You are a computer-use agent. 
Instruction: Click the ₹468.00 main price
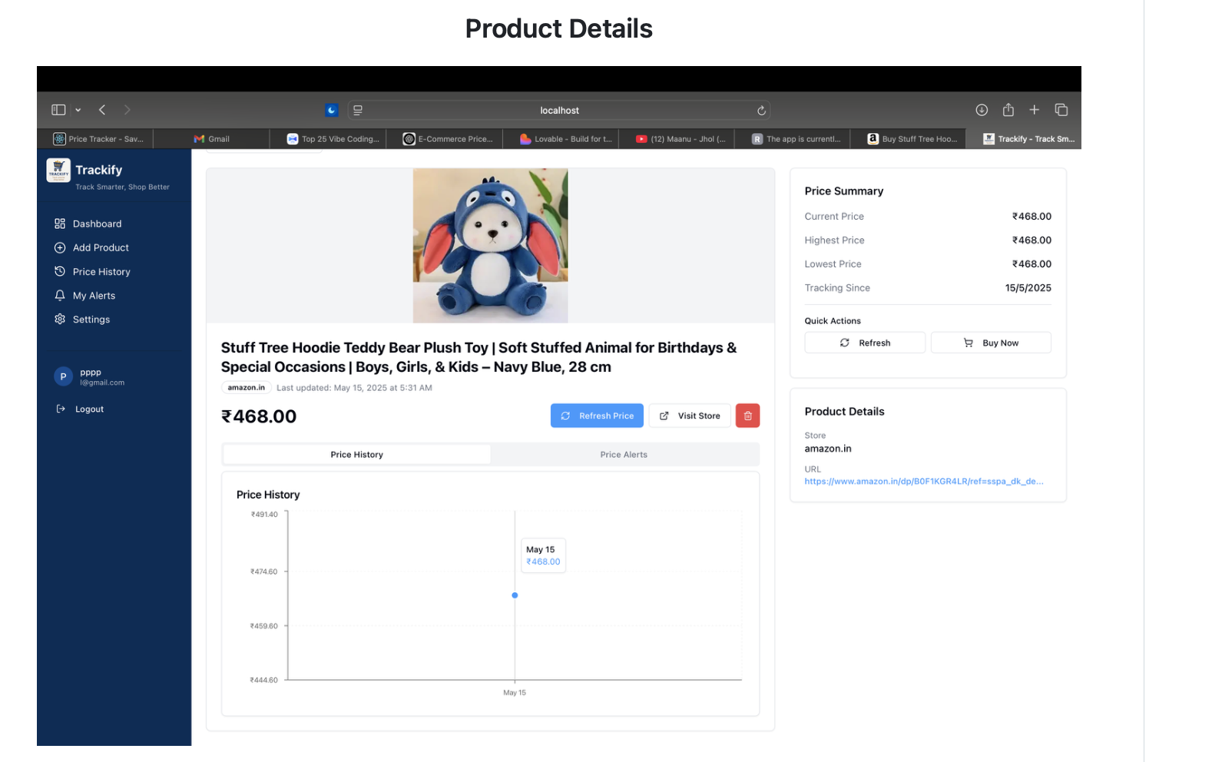259,416
